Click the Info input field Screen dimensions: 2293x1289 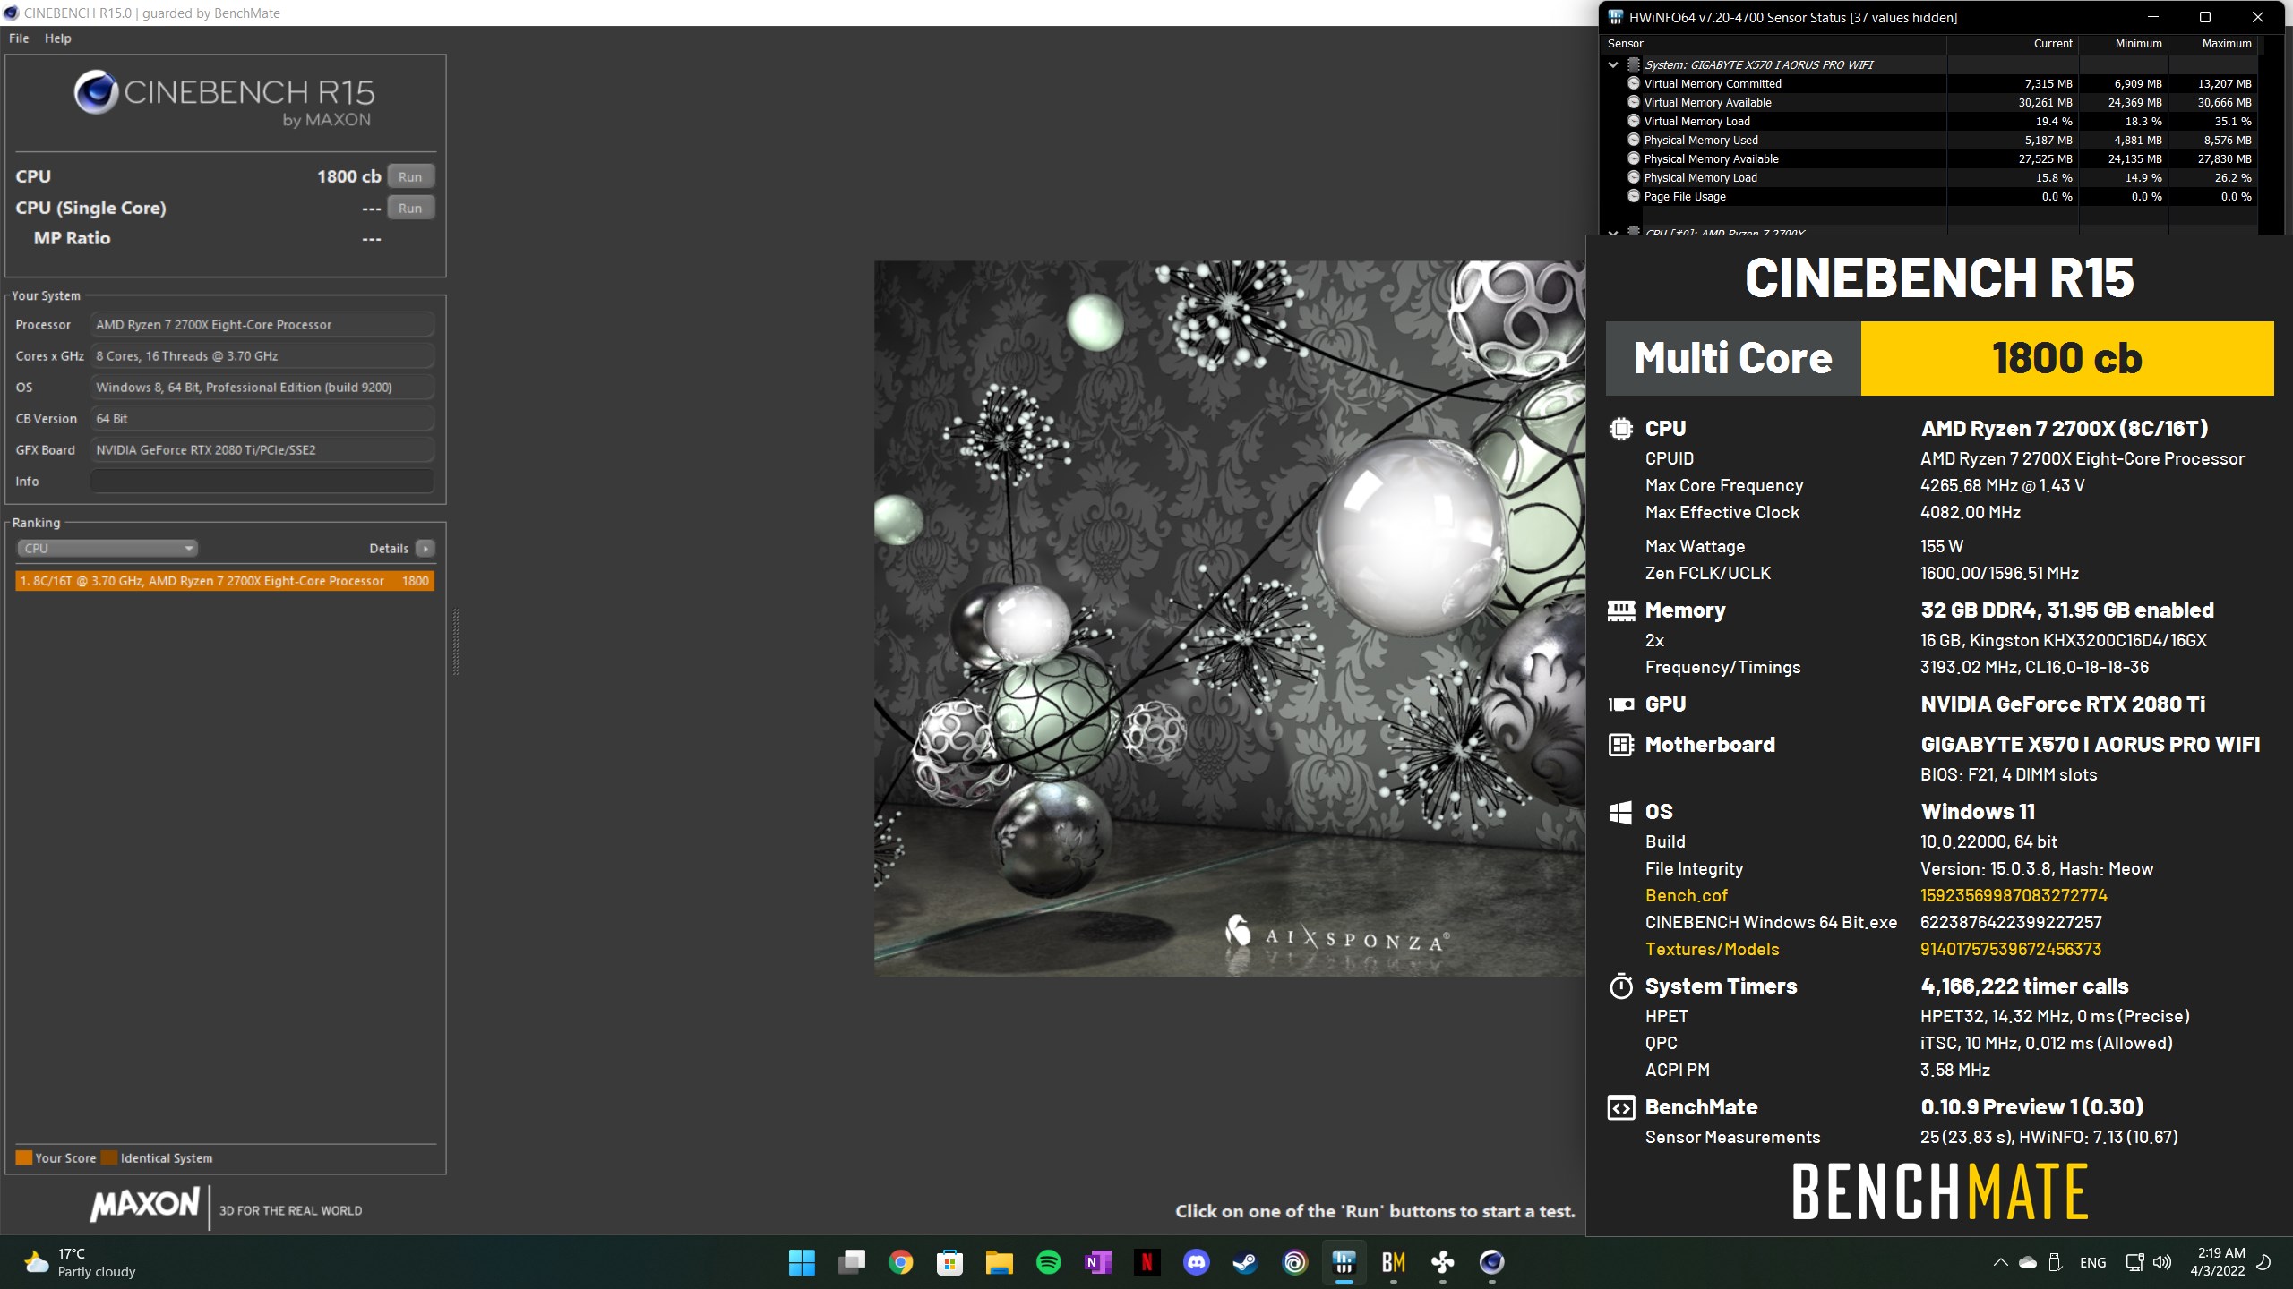(x=262, y=481)
